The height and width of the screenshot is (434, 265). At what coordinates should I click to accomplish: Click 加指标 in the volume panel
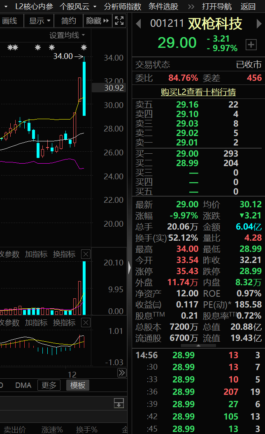tap(36, 254)
